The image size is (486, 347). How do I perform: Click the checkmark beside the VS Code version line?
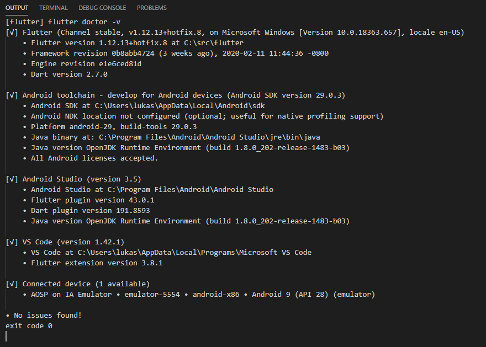coord(12,242)
